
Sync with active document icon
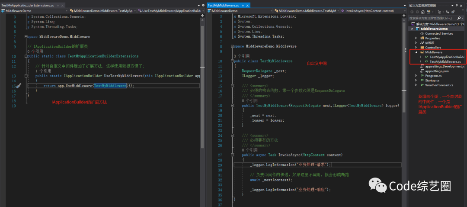(448, 12)
